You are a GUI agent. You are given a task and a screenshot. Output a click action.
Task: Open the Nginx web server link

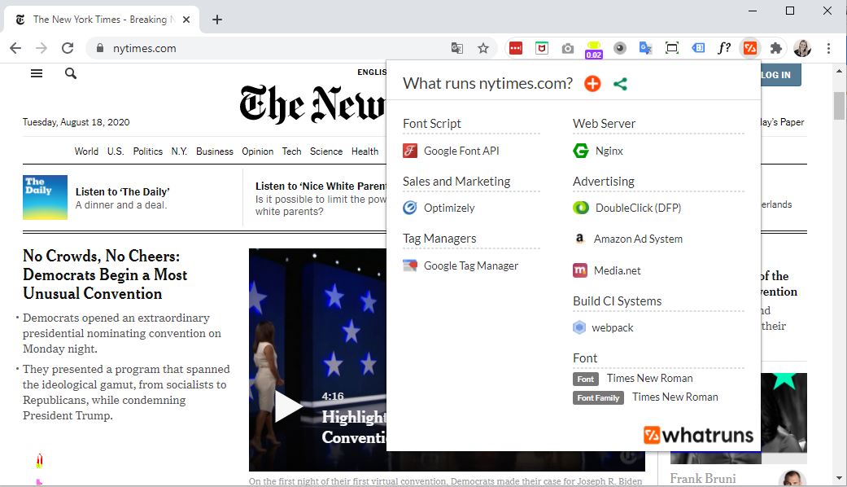click(x=609, y=151)
